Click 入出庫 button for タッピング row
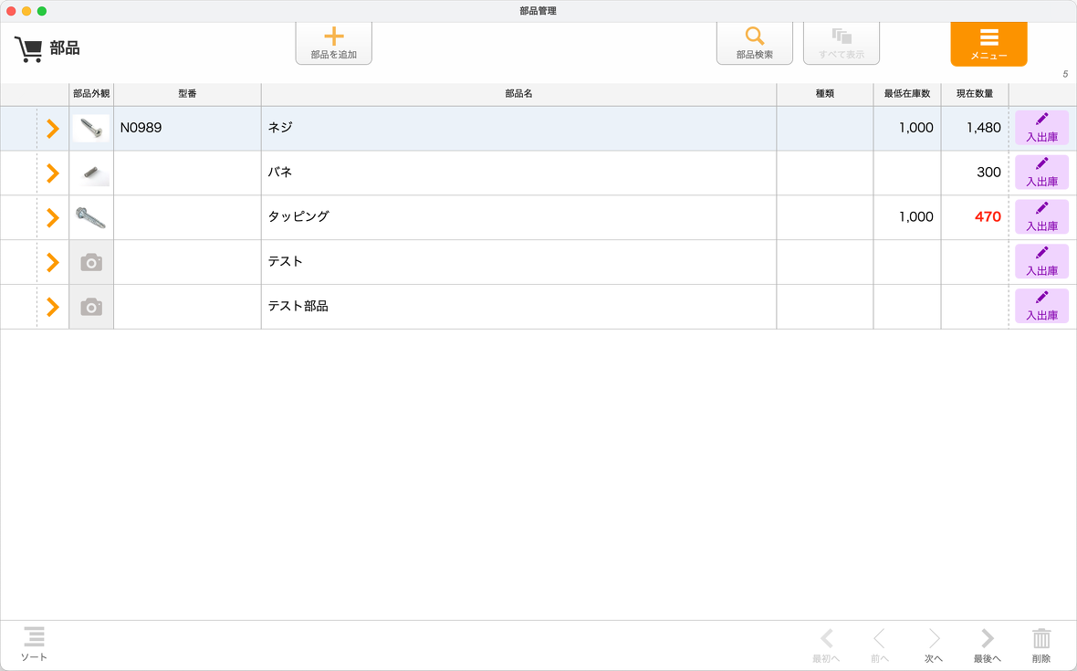 [x=1041, y=217]
